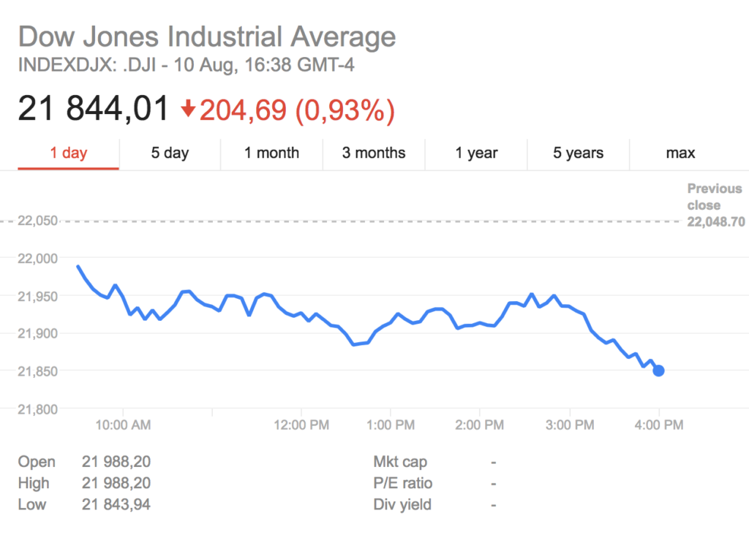The image size is (749, 543).
Task: Click the red down arrow icon
Action: [188, 110]
